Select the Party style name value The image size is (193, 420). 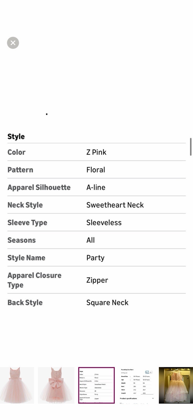[x=95, y=258]
